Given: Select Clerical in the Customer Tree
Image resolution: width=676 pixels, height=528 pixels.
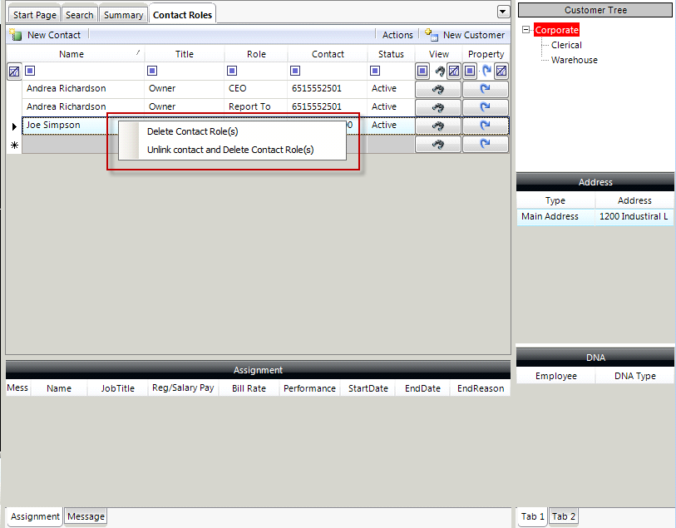Looking at the screenshot, I should [x=566, y=45].
